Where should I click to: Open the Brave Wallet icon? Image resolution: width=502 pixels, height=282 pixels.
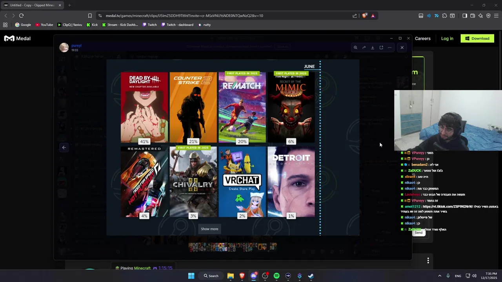click(x=473, y=16)
